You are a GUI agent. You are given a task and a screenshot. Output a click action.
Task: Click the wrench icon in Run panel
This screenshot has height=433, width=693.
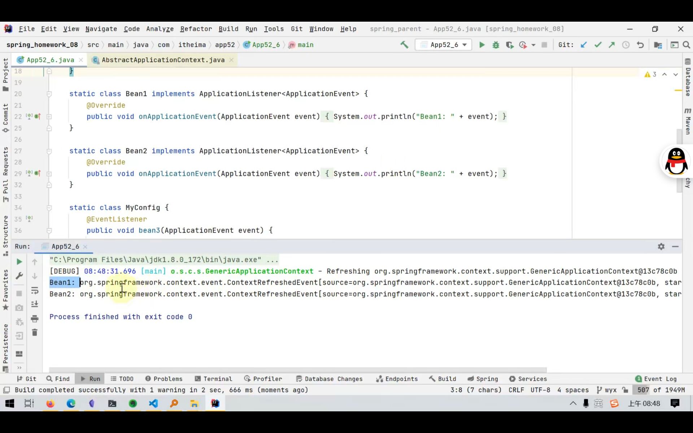click(19, 276)
